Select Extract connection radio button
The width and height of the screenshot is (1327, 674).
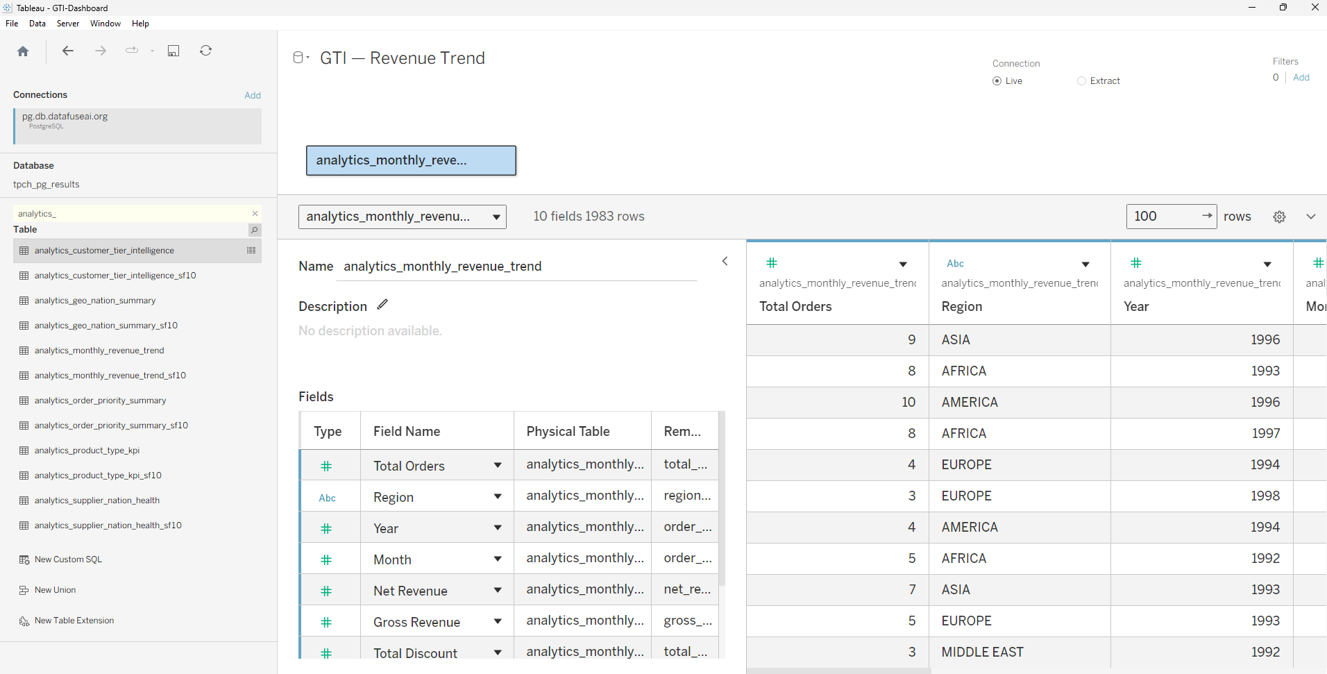1081,81
